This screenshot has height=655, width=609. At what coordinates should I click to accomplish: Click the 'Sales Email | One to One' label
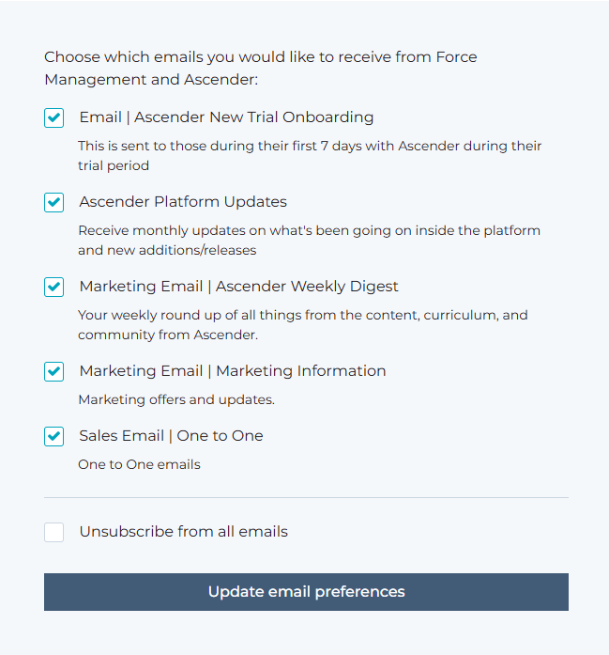(x=171, y=436)
